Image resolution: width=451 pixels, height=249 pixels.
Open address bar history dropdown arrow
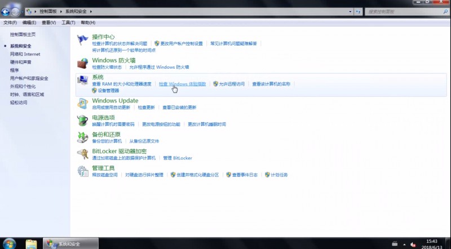point(350,12)
